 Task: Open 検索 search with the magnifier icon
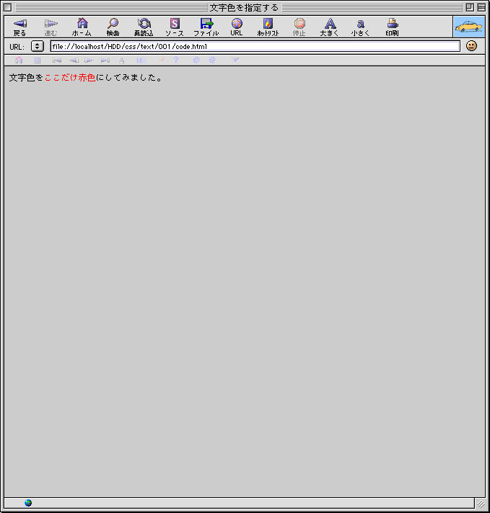click(113, 23)
